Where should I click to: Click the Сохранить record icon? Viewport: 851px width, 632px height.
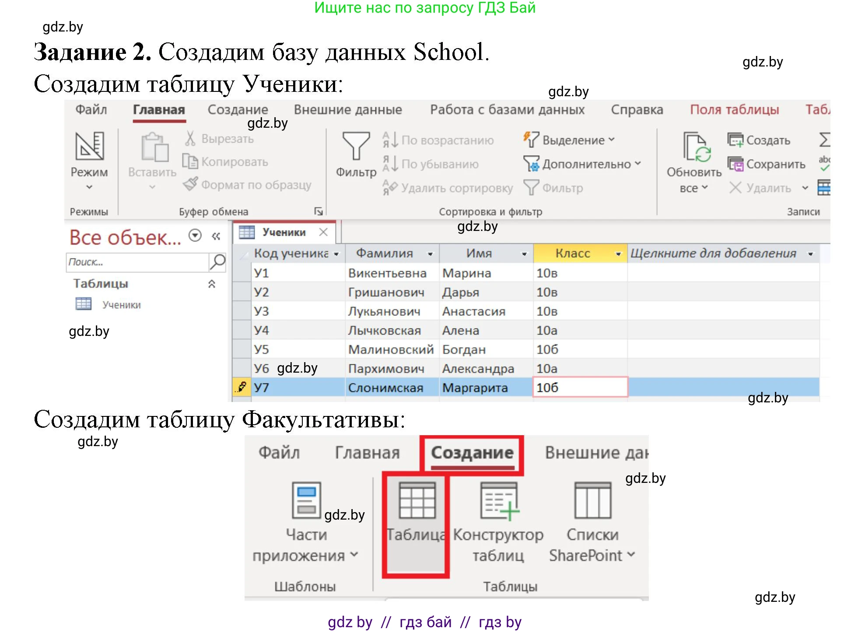(735, 164)
